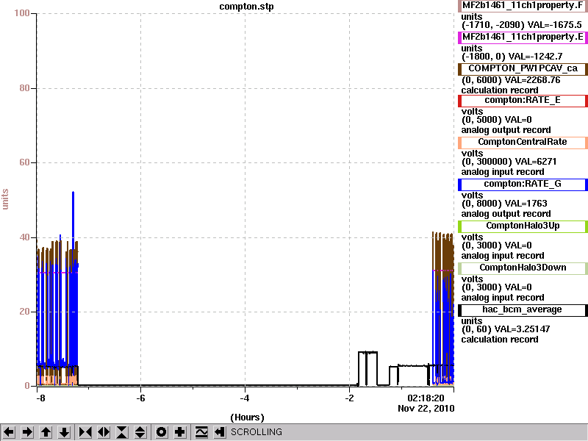
Task: Click the '(-1800, 0) VAL=-1242.7' readout
Action: pos(512,57)
